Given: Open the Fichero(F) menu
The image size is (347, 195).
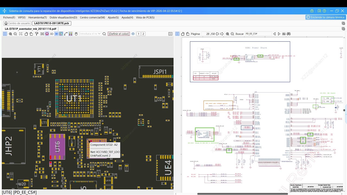Looking at the screenshot, I should [9, 17].
